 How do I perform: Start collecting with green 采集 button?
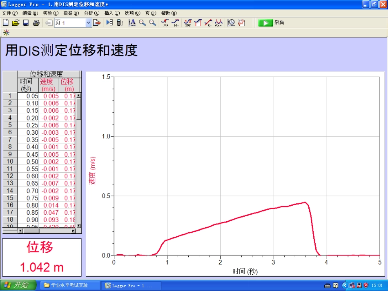pyautogui.click(x=271, y=23)
